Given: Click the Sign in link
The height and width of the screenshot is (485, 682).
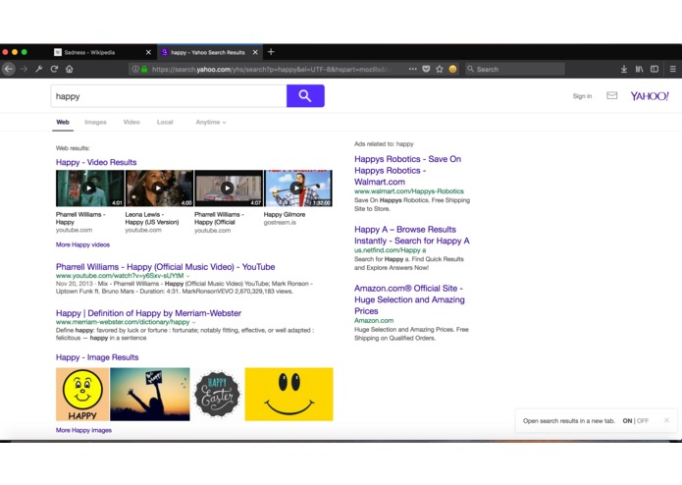Looking at the screenshot, I should point(582,96).
